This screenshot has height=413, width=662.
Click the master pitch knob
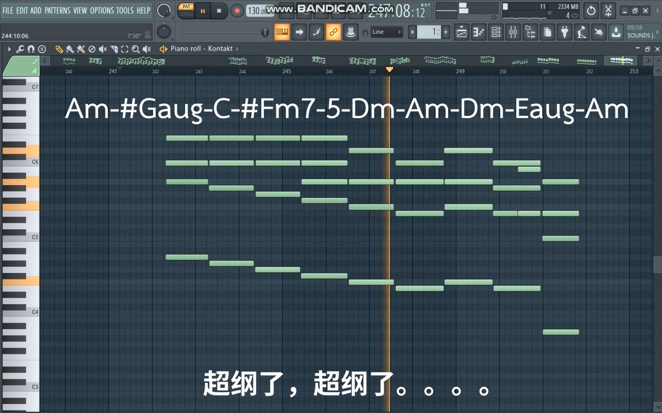(164, 32)
